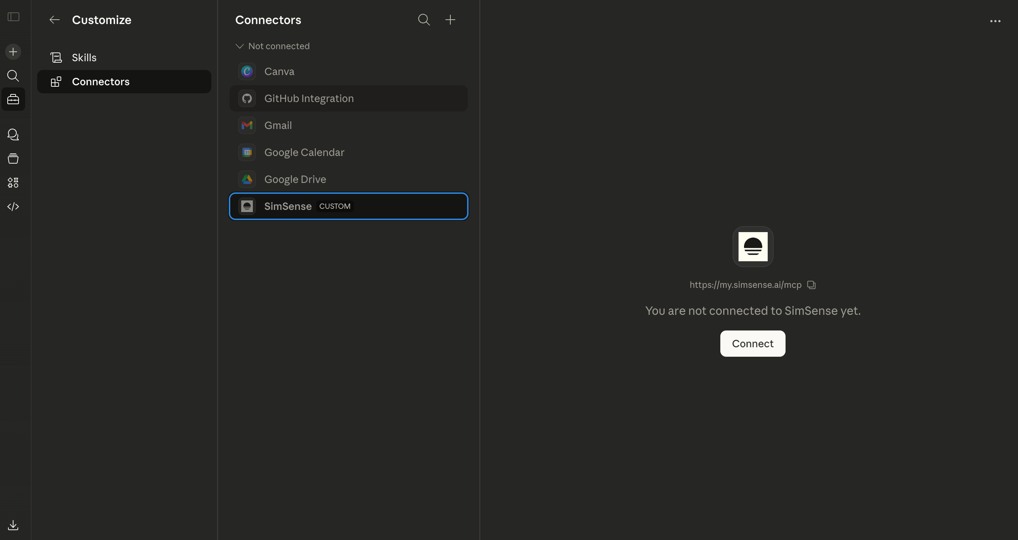Screen dimensions: 1018x540
Task: Click "You are not connected to SimSense yet."
Action: (x=753, y=311)
